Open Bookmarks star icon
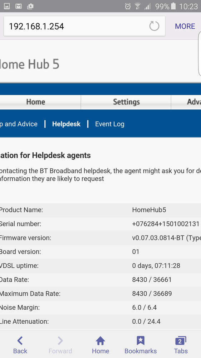The height and width of the screenshot is (358, 201). click(141, 341)
